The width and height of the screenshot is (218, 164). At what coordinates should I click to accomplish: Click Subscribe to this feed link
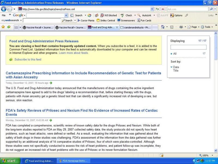pyautogui.click(x=28, y=59)
